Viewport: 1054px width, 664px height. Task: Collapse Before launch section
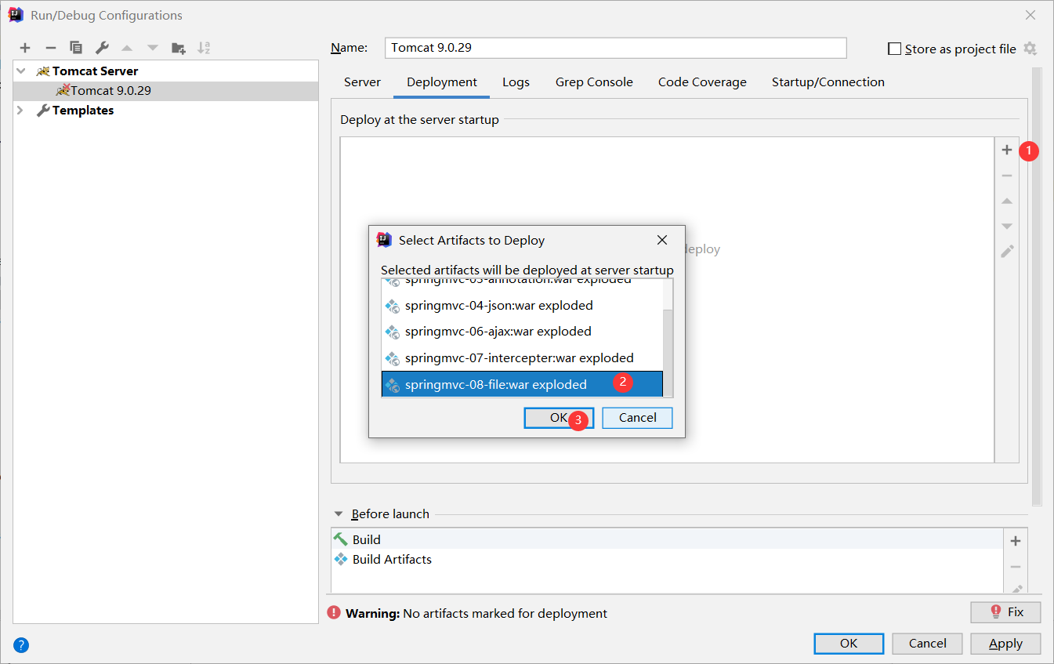click(339, 514)
